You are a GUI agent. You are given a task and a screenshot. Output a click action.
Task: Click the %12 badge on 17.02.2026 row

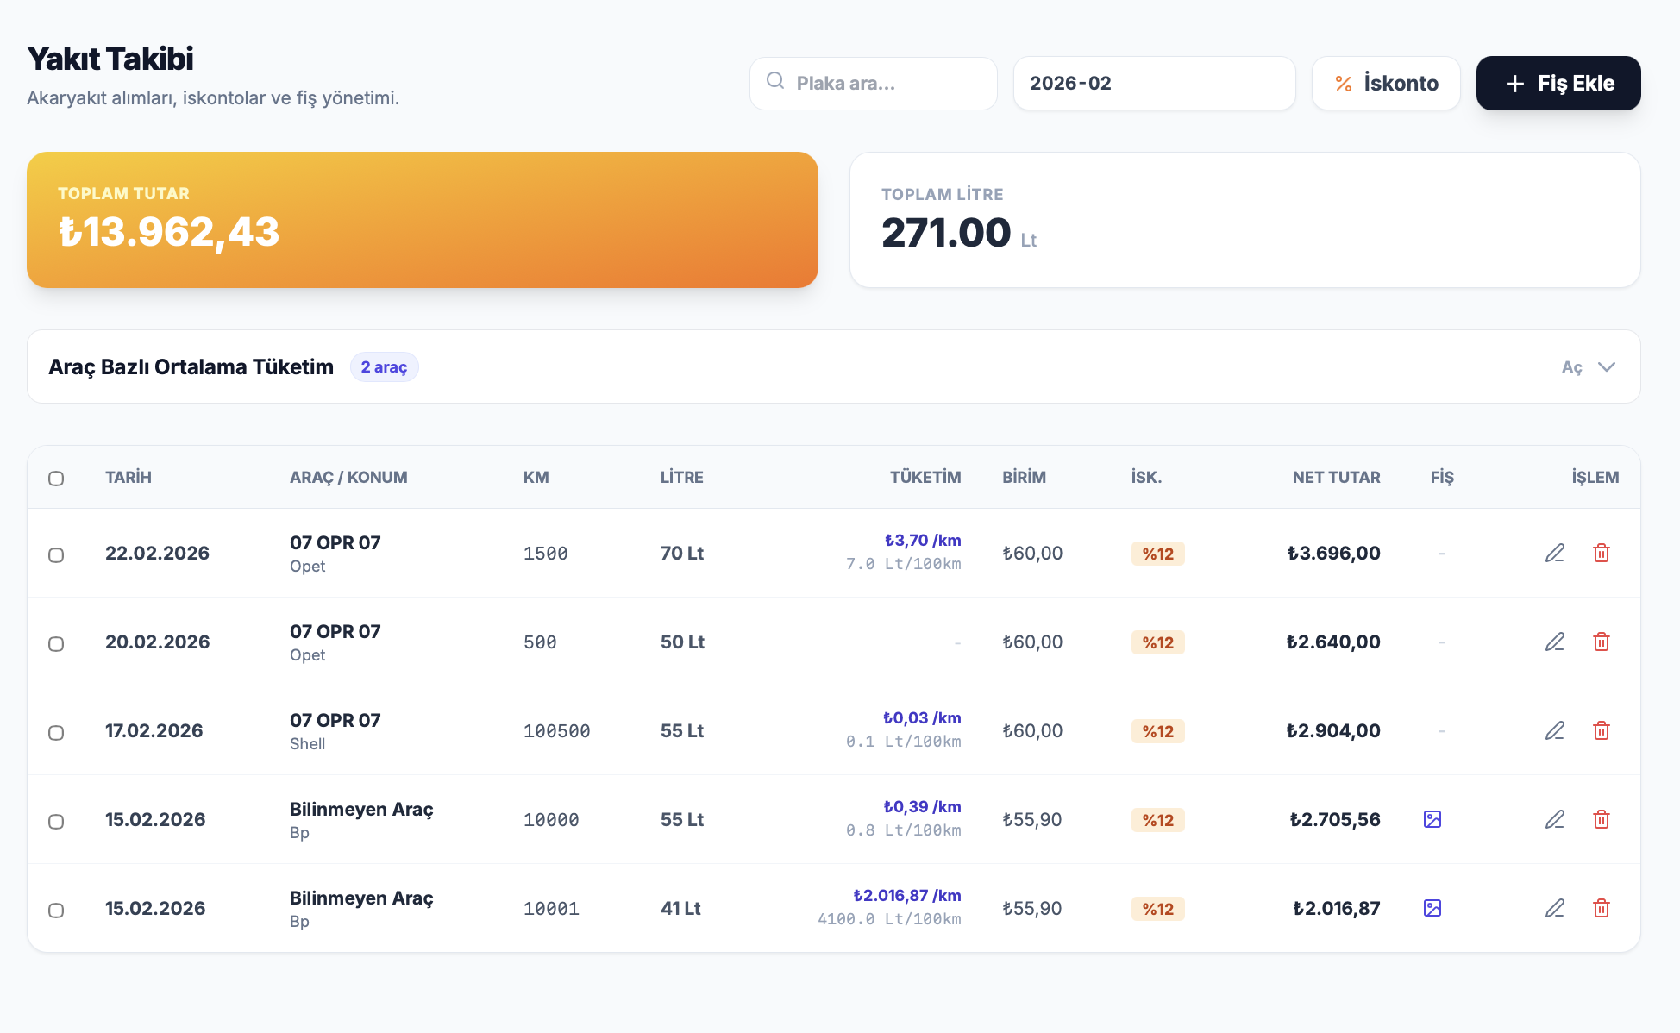pos(1157,731)
